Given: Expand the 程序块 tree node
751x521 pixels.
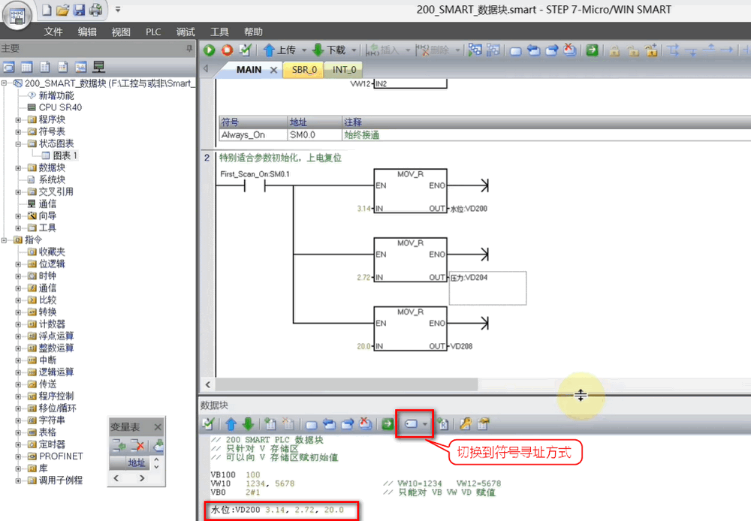Looking at the screenshot, I should pos(19,119).
